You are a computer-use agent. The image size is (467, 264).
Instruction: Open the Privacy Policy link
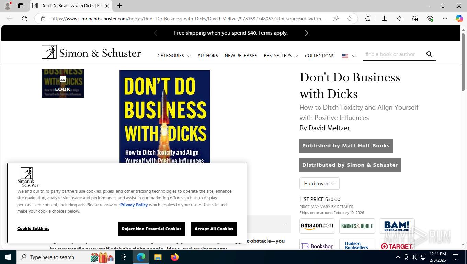point(134,205)
